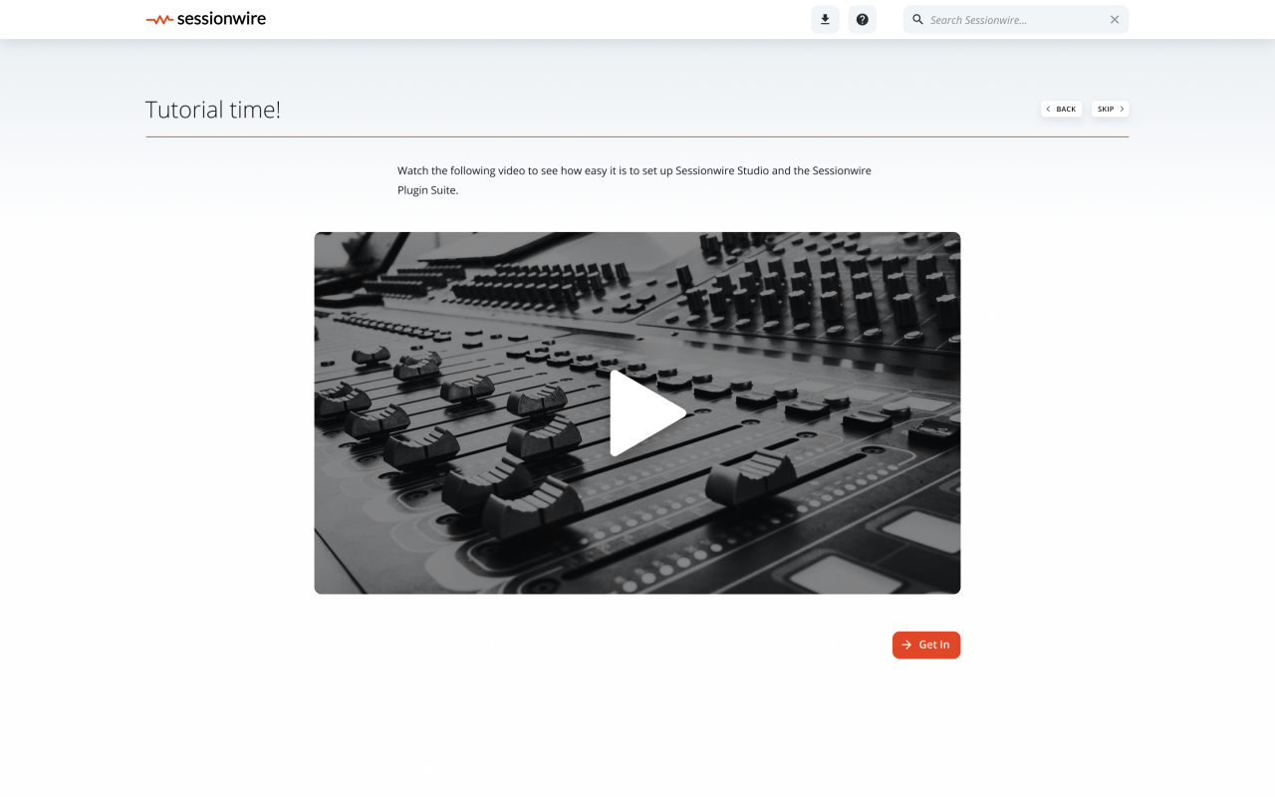Image resolution: width=1275 pixels, height=797 pixels.
Task: Go back using the BACK button label
Action: click(x=1066, y=110)
